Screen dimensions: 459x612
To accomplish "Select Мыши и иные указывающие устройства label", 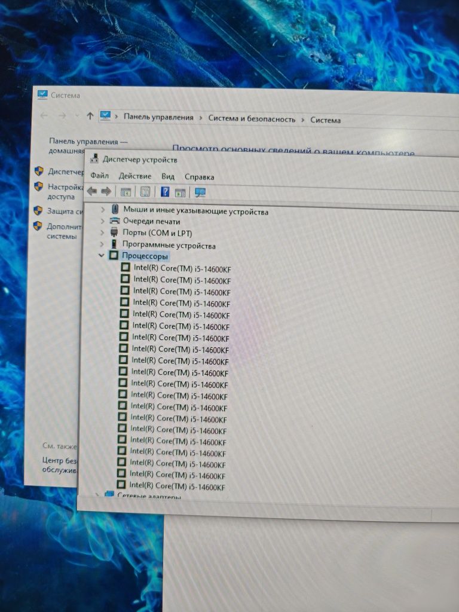I will pos(195,210).
